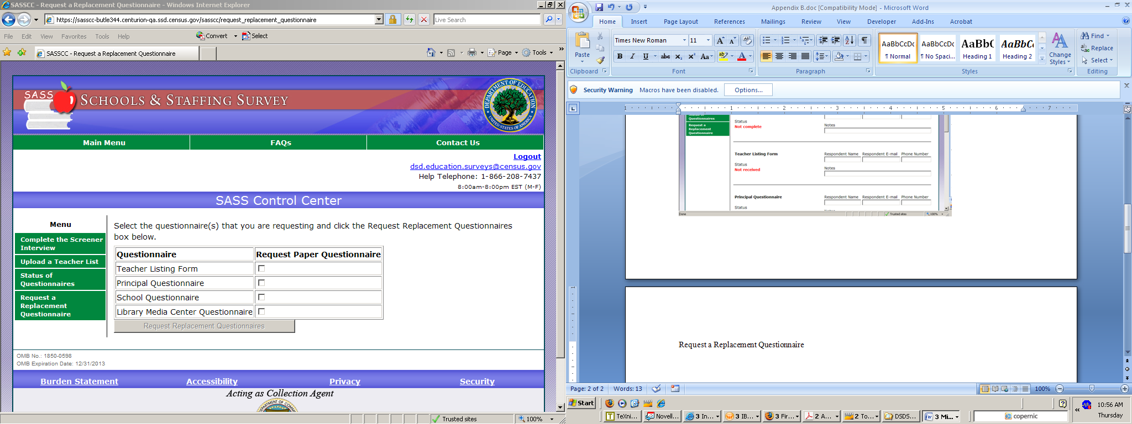Screen dimensions: 1132x424
Task: Open Favorites Center star icon in IE
Action: [x=7, y=52]
